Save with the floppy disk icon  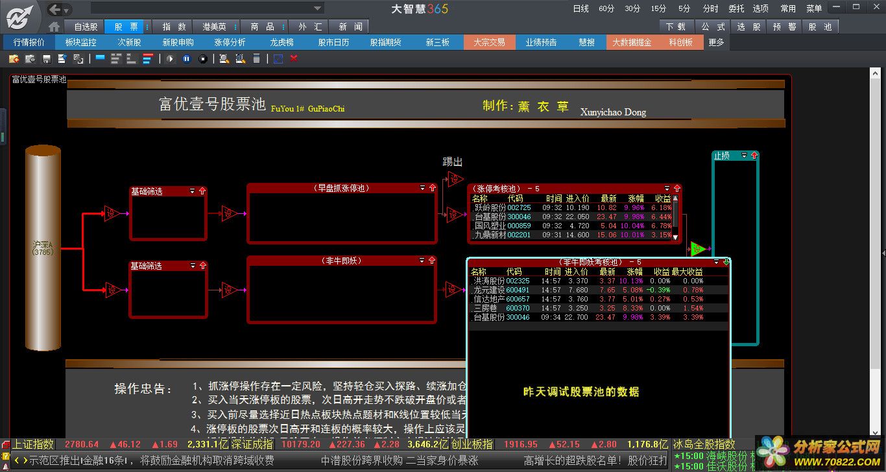(x=47, y=58)
